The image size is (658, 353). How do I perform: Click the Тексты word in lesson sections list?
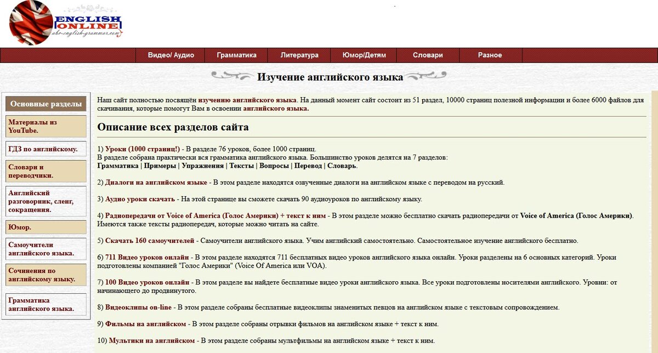242,166
